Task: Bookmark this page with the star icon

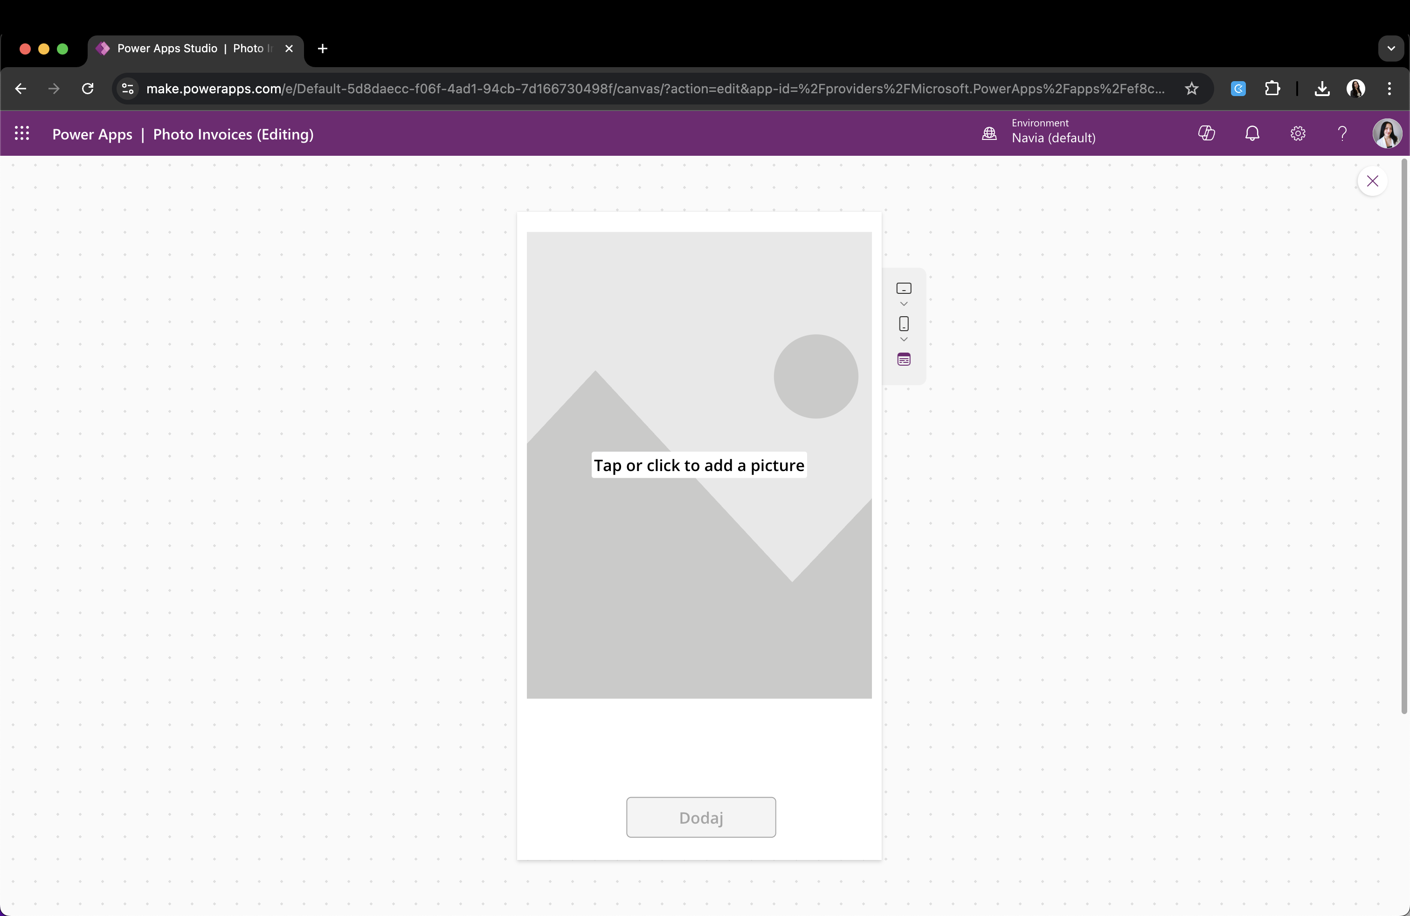Action: (x=1191, y=89)
